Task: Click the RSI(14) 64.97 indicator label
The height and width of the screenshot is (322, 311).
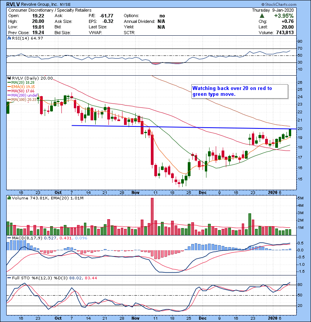Action: click(x=28, y=38)
